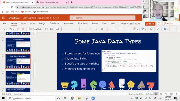
Task: Increase font size with larger A icon
Action: click(x=91, y=29)
